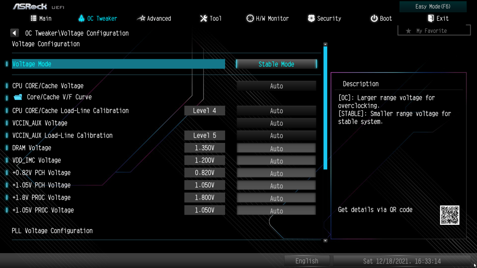Click the Security shield icon
The height and width of the screenshot is (268, 477).
pos(311,18)
